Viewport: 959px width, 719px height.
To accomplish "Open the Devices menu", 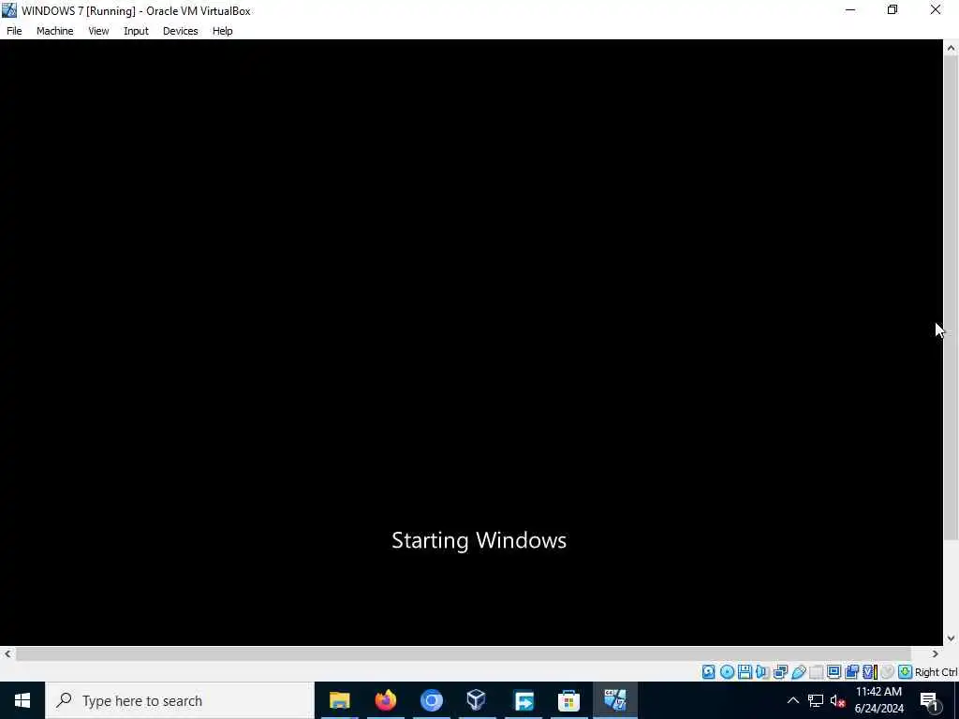I will coord(181,31).
